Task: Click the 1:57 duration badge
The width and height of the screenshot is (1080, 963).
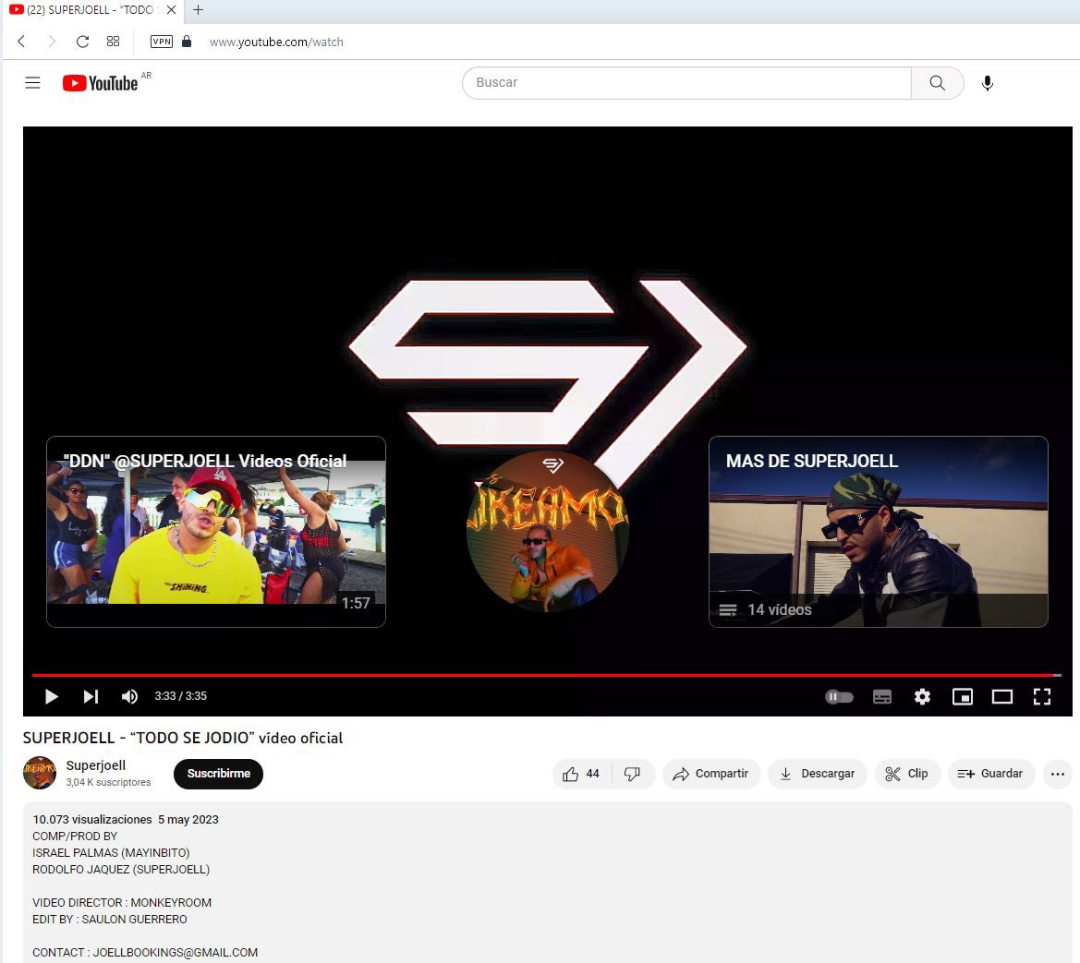Action: [356, 603]
